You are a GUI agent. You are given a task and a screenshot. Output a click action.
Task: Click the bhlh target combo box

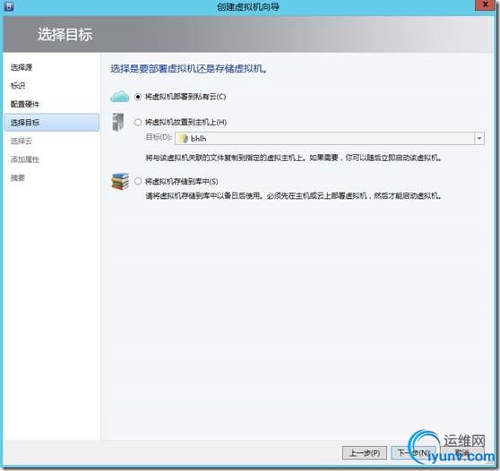point(330,138)
